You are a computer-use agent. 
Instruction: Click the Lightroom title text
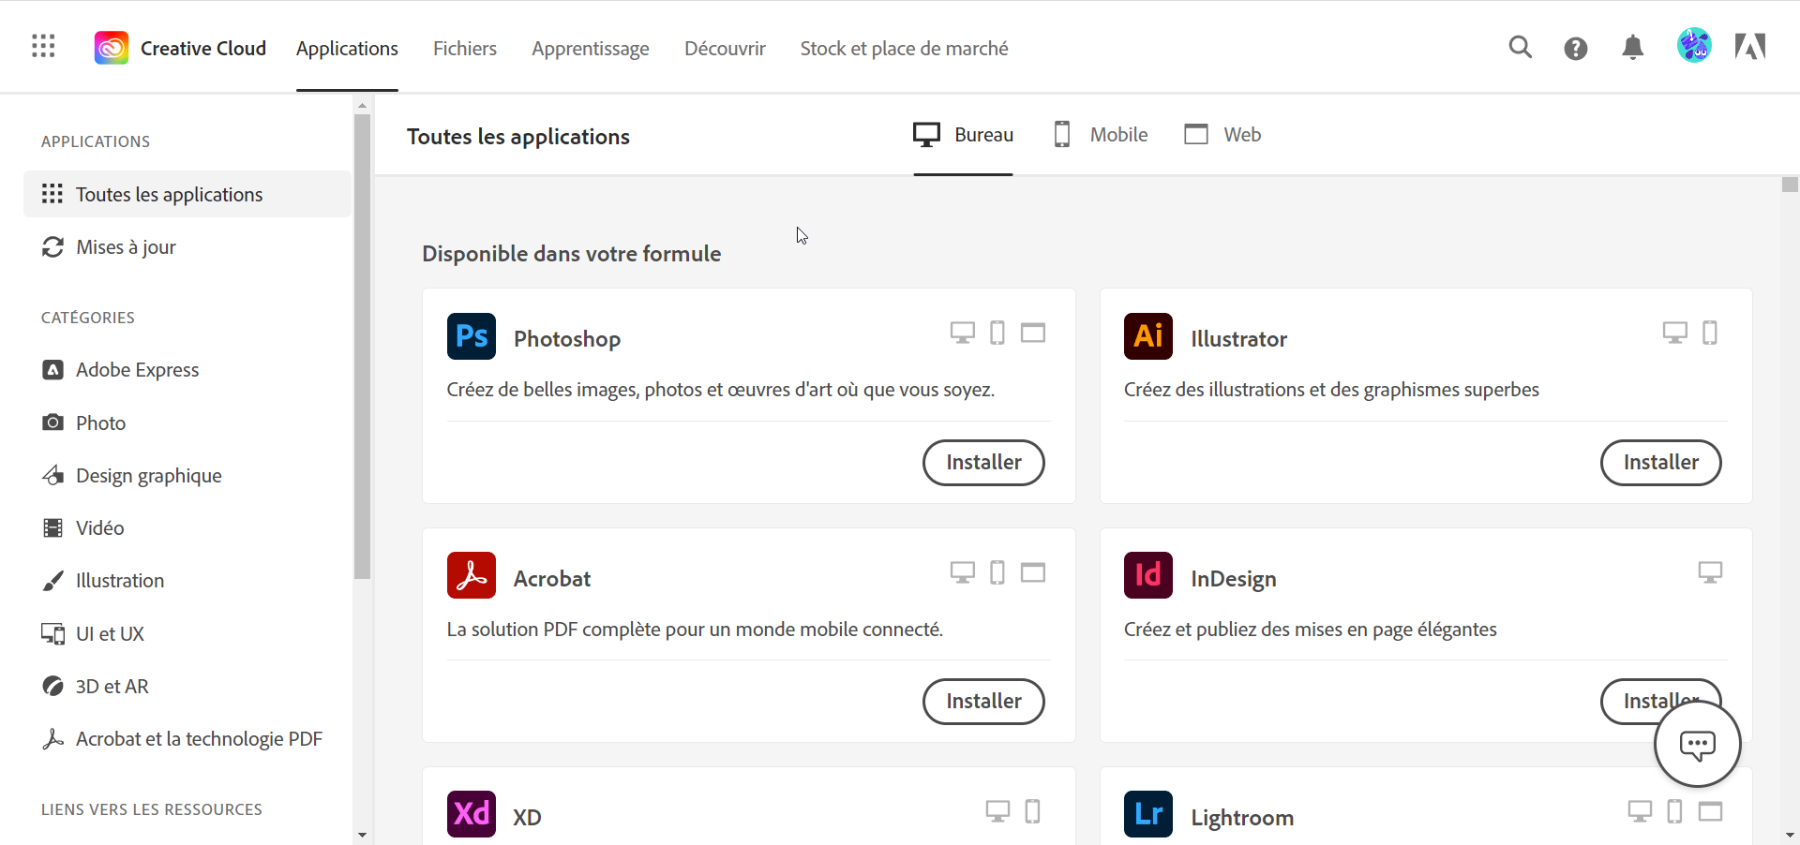(1242, 818)
